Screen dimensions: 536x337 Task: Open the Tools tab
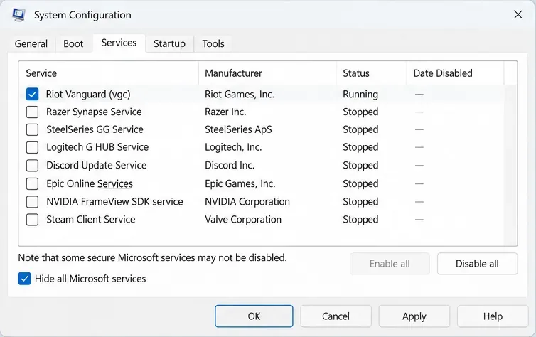(x=213, y=44)
